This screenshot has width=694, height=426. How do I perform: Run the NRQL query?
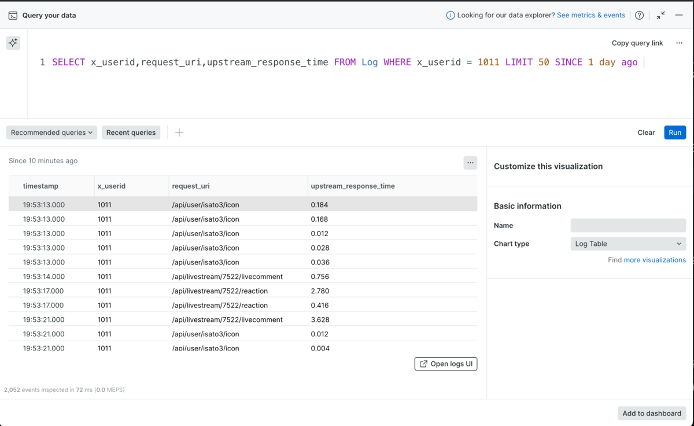[675, 133]
